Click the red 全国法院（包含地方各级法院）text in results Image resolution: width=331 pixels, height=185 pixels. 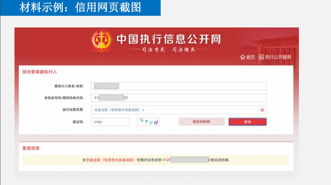110,160
